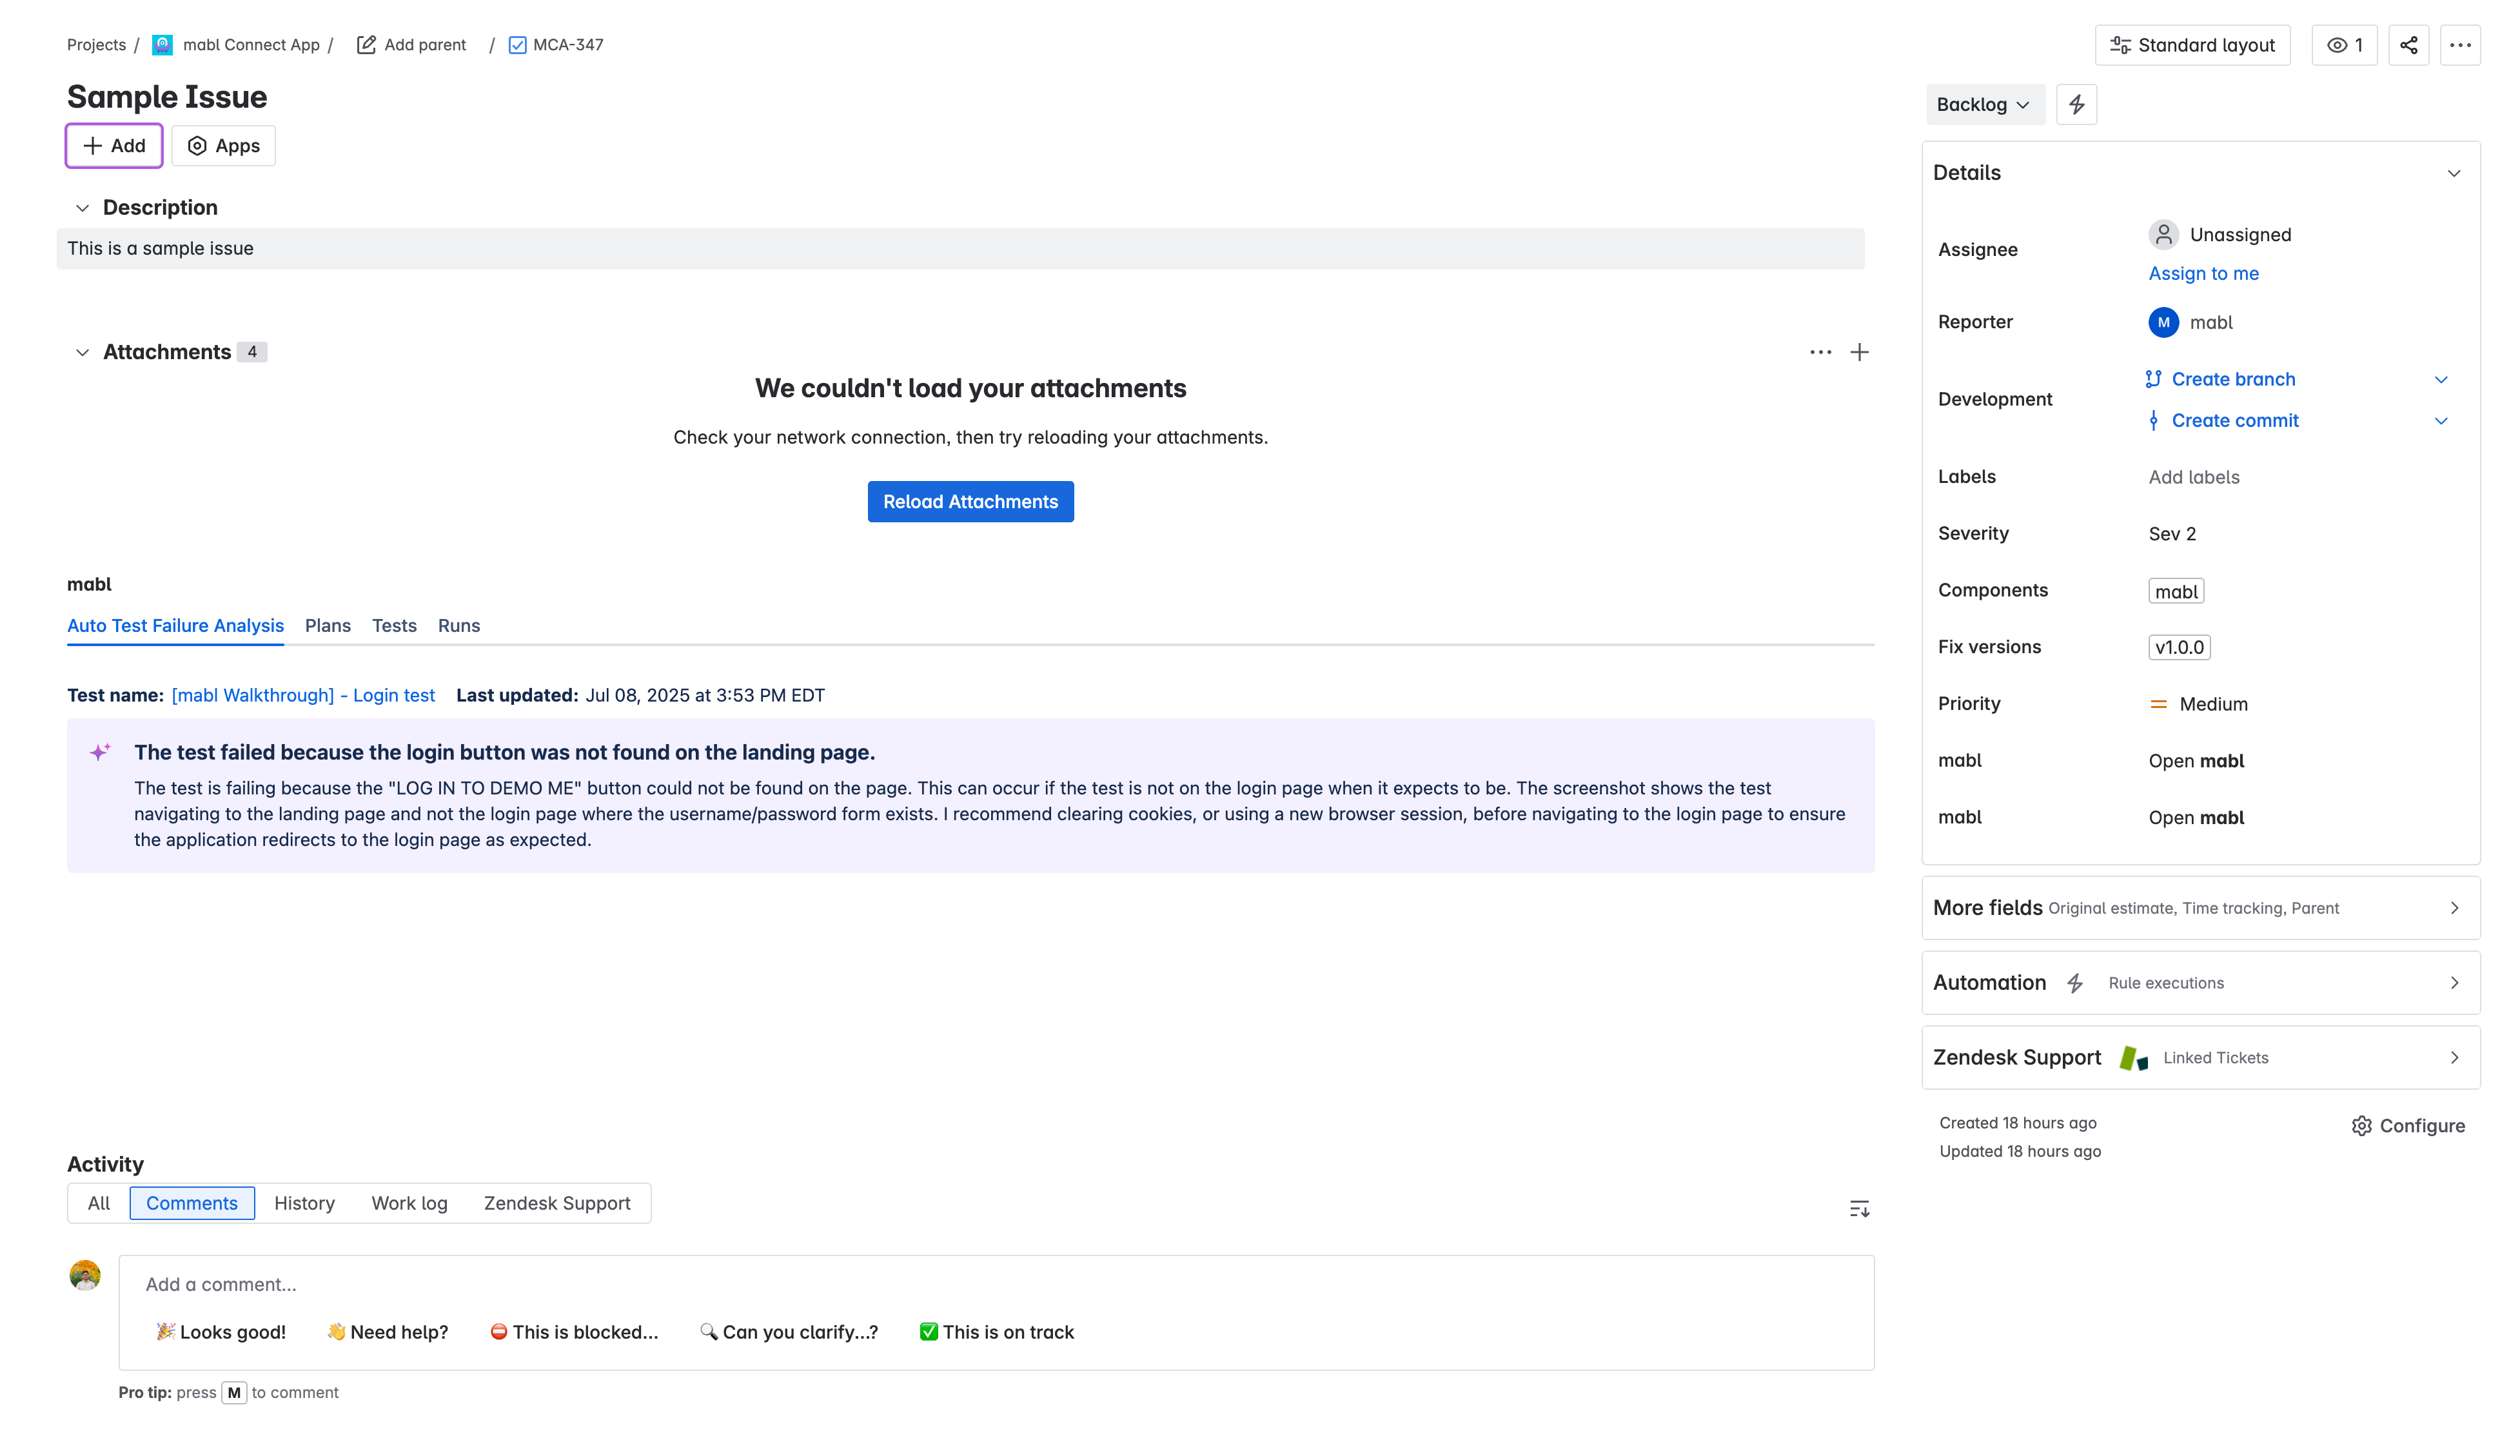Open the Apps button
The height and width of the screenshot is (1456, 2520).
[x=223, y=146]
